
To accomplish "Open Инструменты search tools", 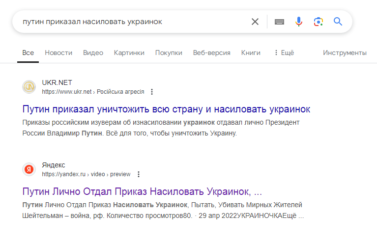I will 345,53.
